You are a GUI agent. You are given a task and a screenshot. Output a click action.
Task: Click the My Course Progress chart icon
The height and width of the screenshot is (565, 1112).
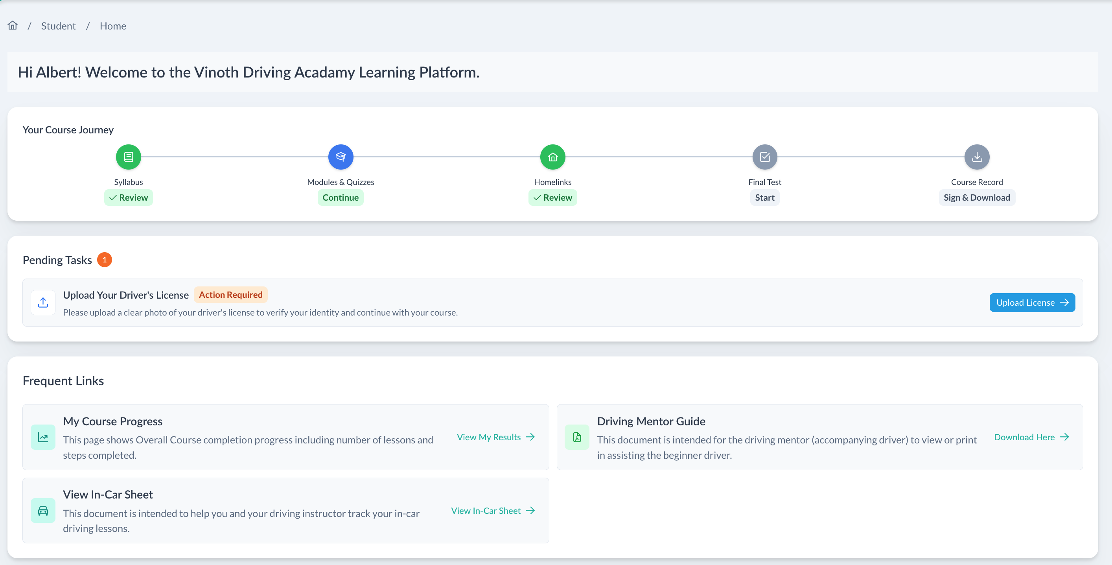43,437
